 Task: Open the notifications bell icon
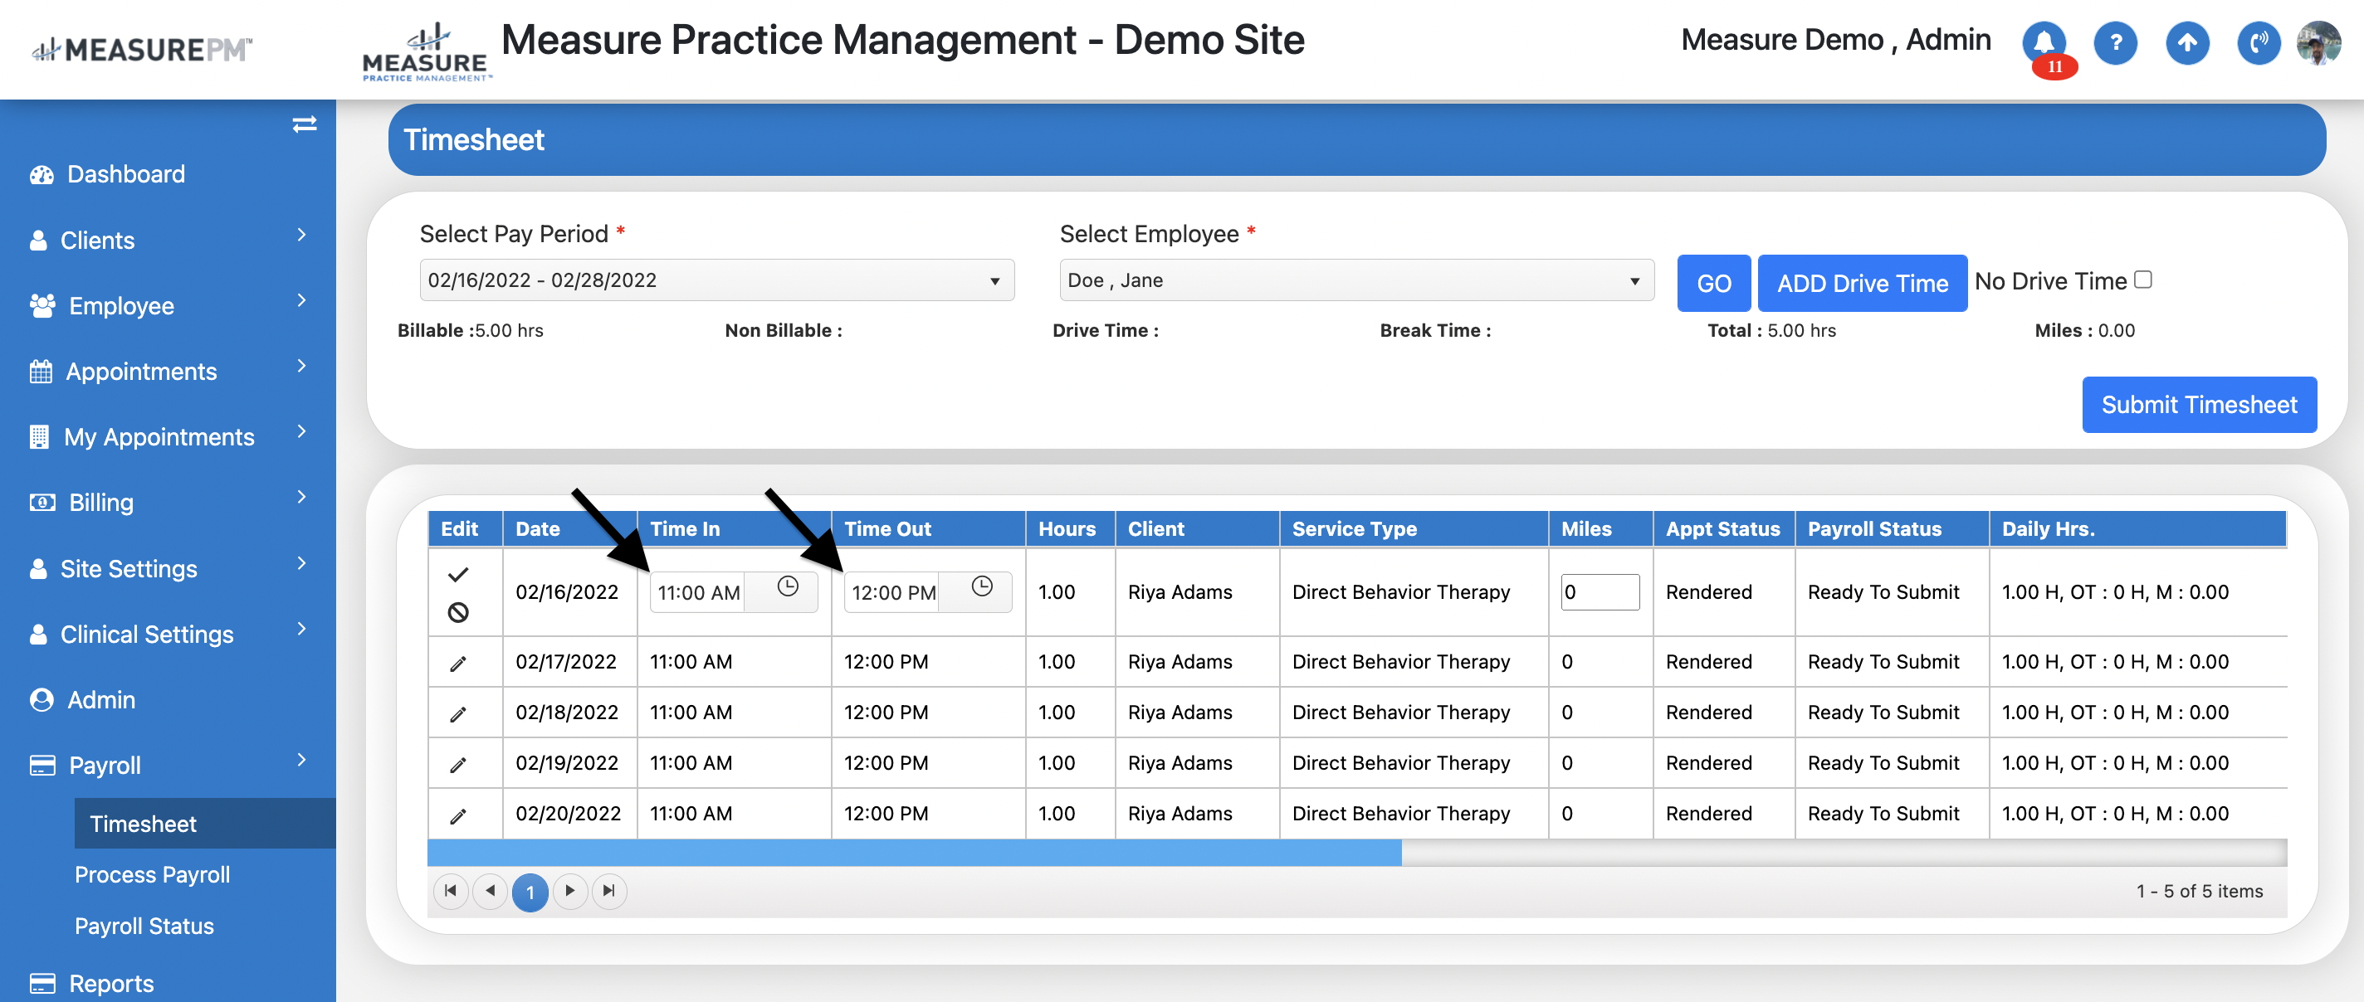click(x=2044, y=42)
